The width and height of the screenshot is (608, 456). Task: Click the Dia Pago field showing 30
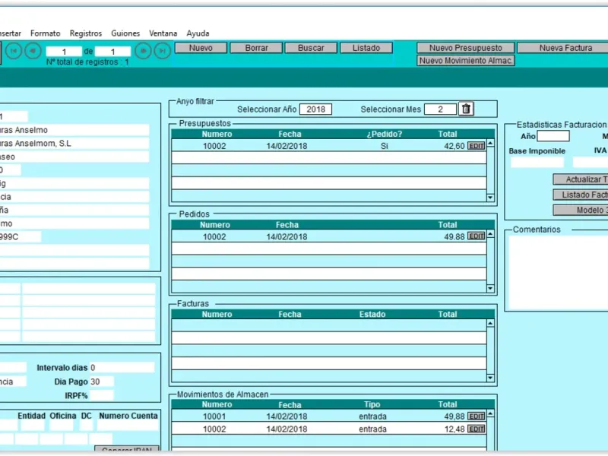(x=102, y=382)
